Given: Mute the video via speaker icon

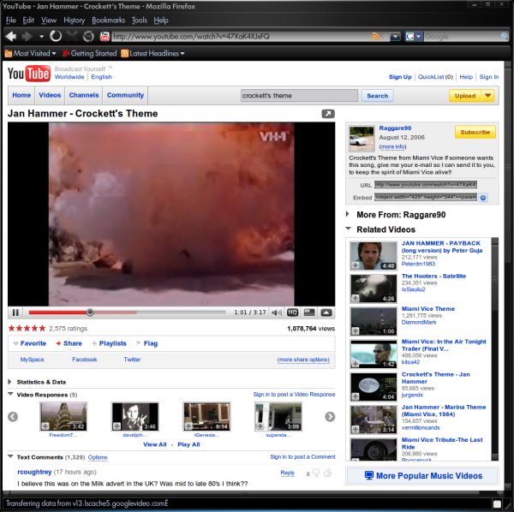Looking at the screenshot, I should point(277,313).
